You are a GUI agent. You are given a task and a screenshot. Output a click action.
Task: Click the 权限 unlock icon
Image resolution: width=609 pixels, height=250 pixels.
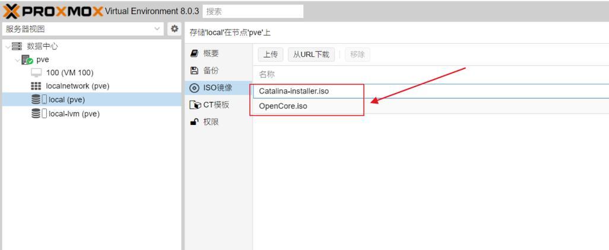coord(194,122)
